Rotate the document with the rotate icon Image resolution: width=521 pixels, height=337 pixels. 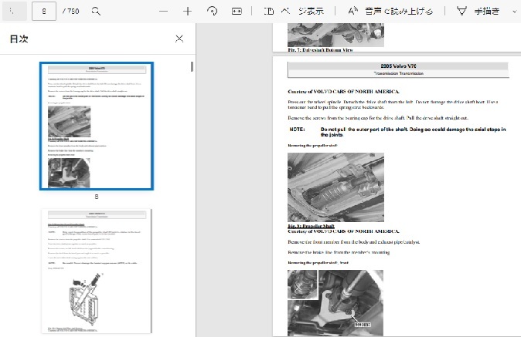click(212, 12)
